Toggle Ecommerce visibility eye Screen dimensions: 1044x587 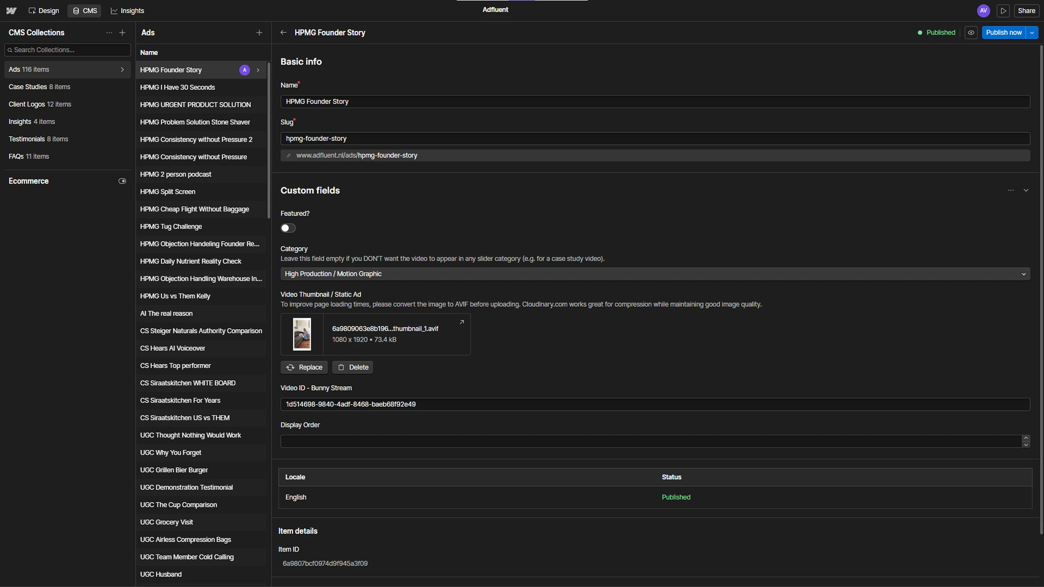pos(122,181)
